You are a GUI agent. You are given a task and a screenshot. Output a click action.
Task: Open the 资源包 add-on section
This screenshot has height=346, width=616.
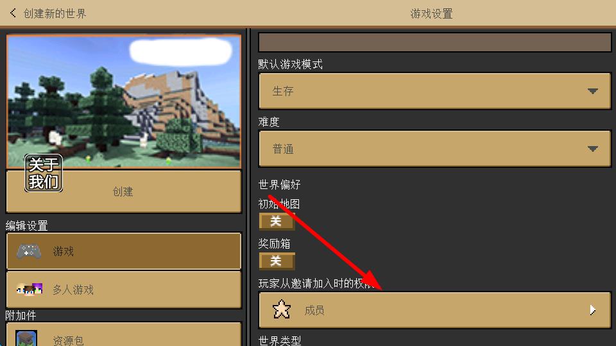coord(124,334)
